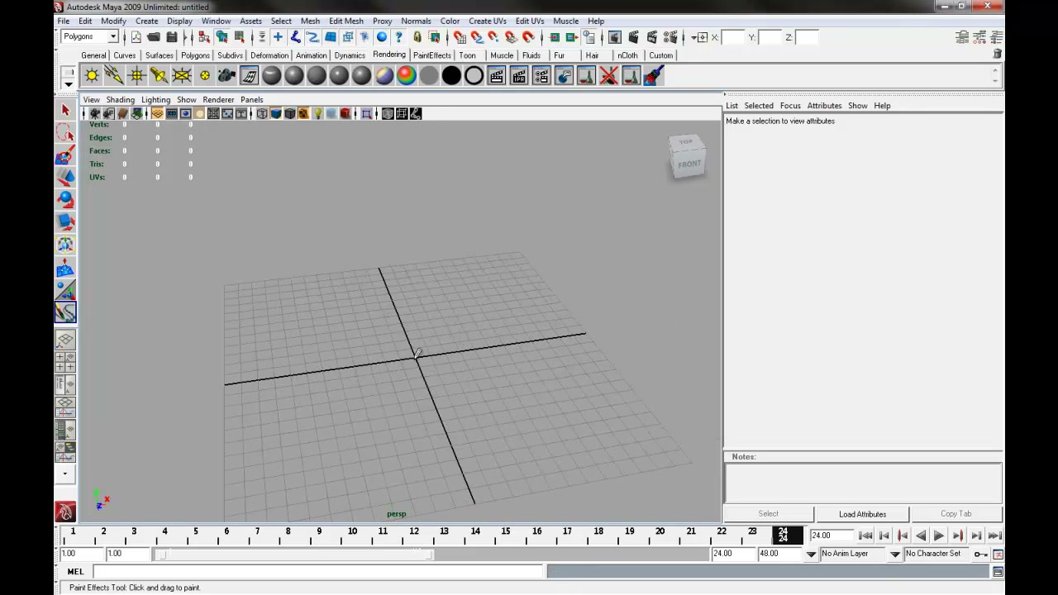Select the Paint Effects brush tool in toolbox
This screenshot has width=1058, height=595.
65,312
